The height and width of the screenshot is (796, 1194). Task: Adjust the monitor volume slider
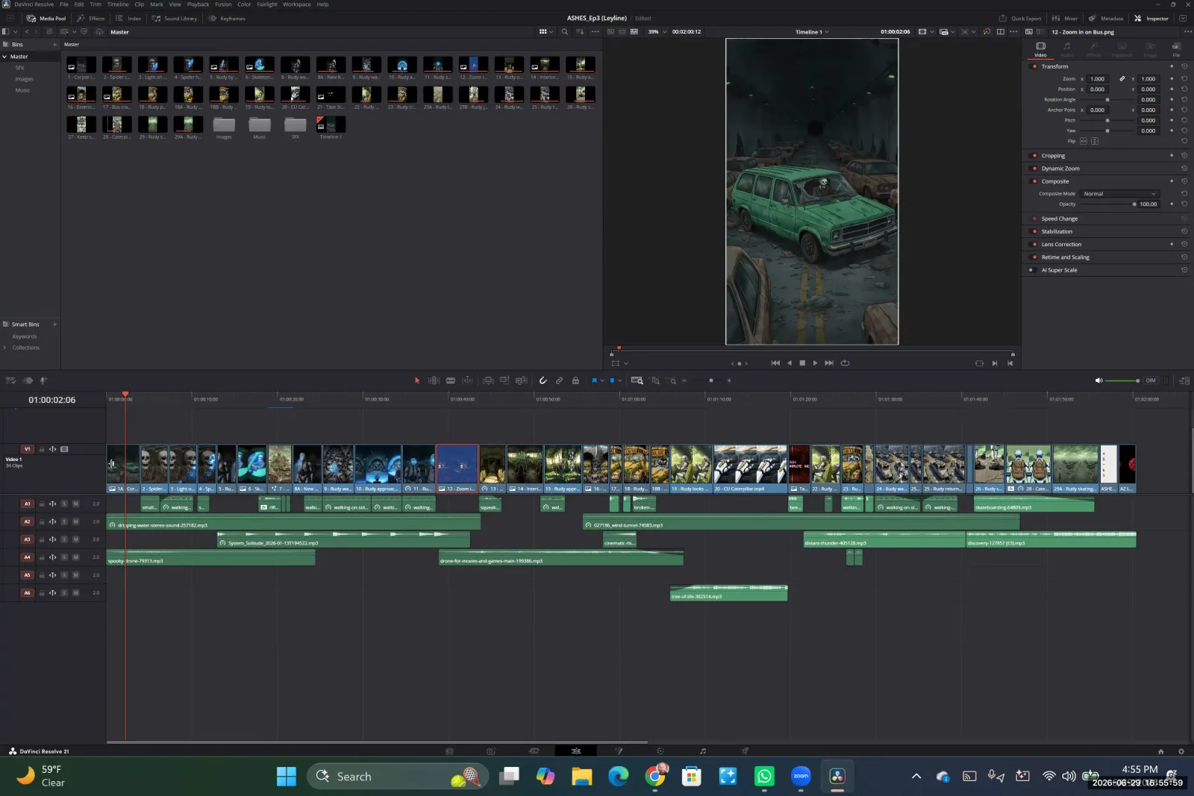click(1122, 380)
